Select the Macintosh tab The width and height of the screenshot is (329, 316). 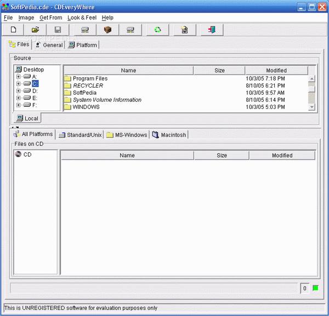pyautogui.click(x=169, y=135)
